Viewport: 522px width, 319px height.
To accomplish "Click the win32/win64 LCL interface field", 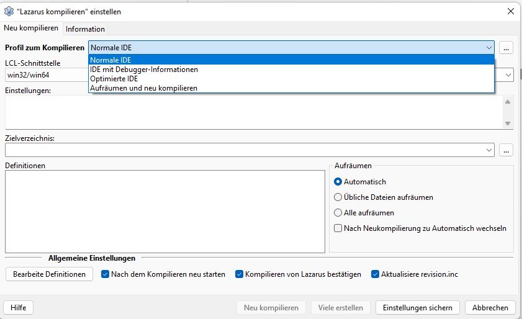I will (47, 75).
